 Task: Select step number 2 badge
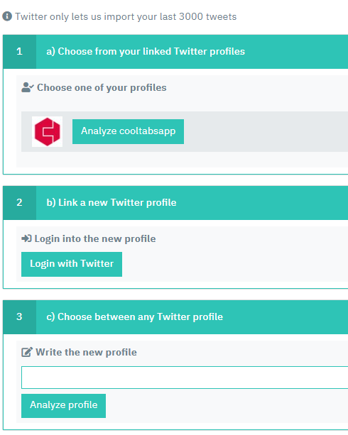pyautogui.click(x=19, y=203)
